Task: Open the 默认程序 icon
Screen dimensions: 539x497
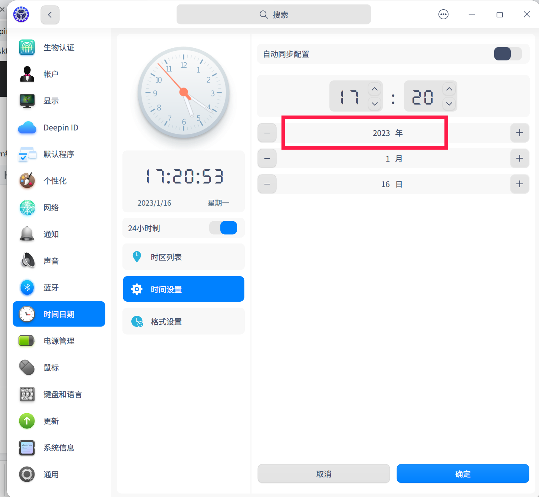Action: point(27,154)
